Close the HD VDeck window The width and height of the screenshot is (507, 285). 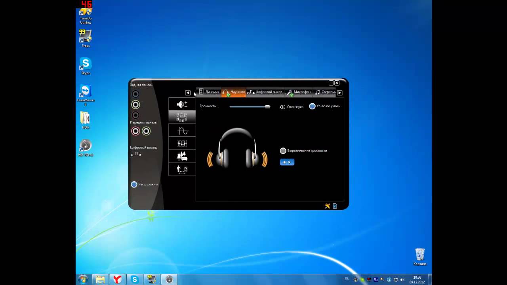[x=337, y=83]
